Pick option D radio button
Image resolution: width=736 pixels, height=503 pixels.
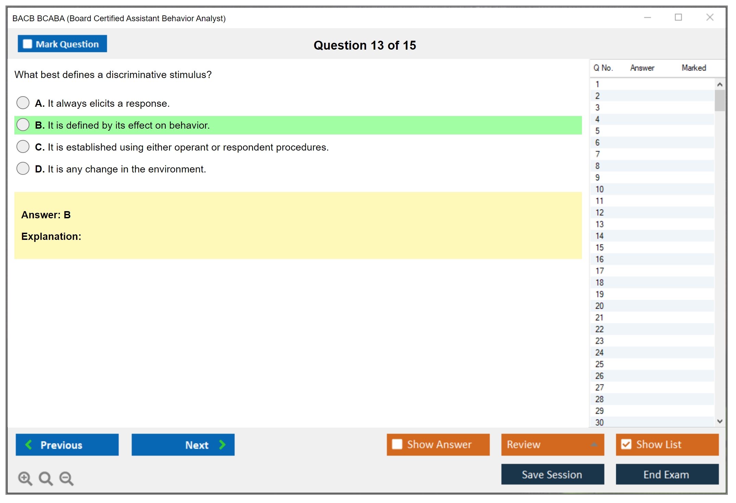point(23,168)
